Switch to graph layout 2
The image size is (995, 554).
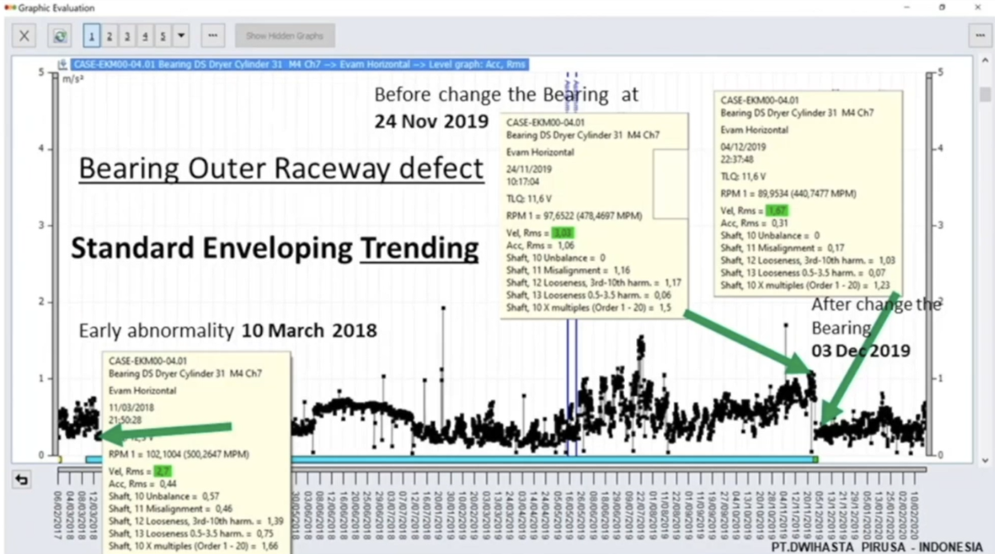coord(110,36)
